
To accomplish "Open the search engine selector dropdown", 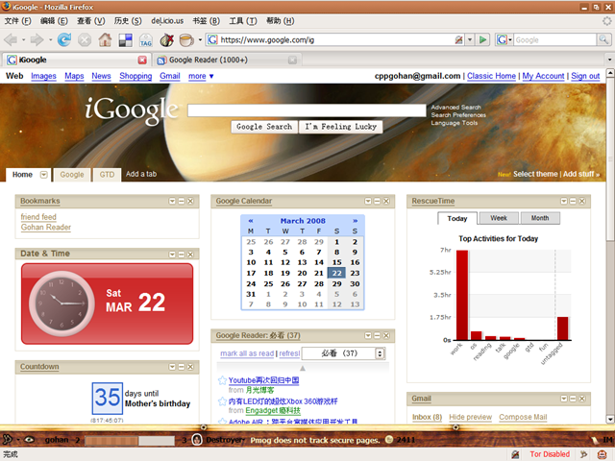I will (x=504, y=39).
